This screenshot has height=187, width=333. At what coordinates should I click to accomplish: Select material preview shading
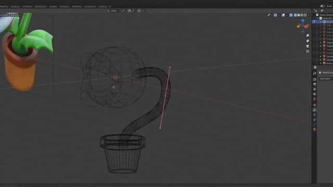pyautogui.click(x=302, y=15)
